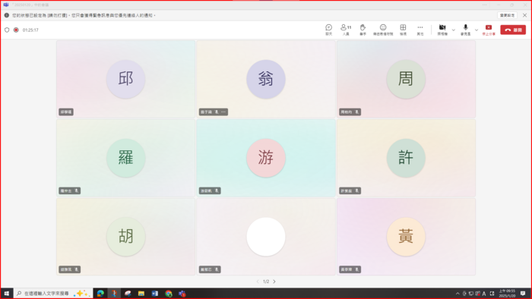Click the muted mic icon on 周 tile
This screenshot has width=532, height=299.
coord(356,112)
